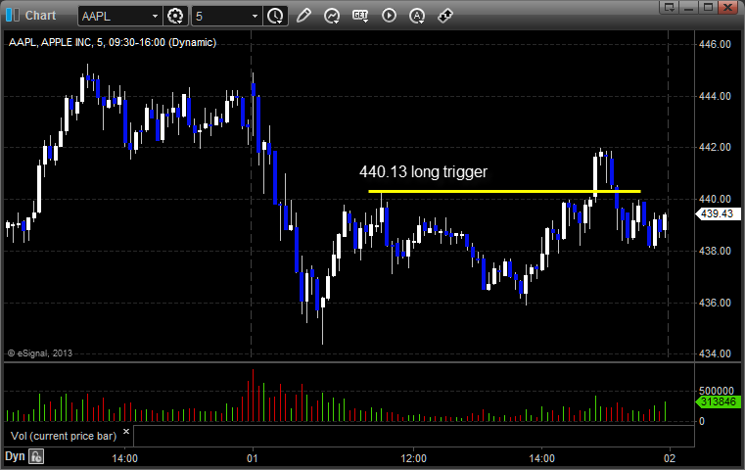Click the 444.00 price axis label

coord(715,96)
